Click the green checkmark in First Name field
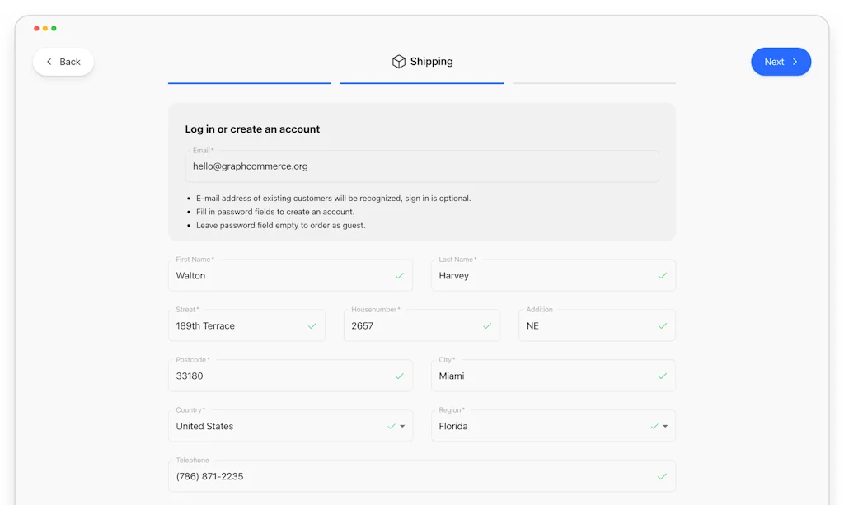 (x=399, y=275)
